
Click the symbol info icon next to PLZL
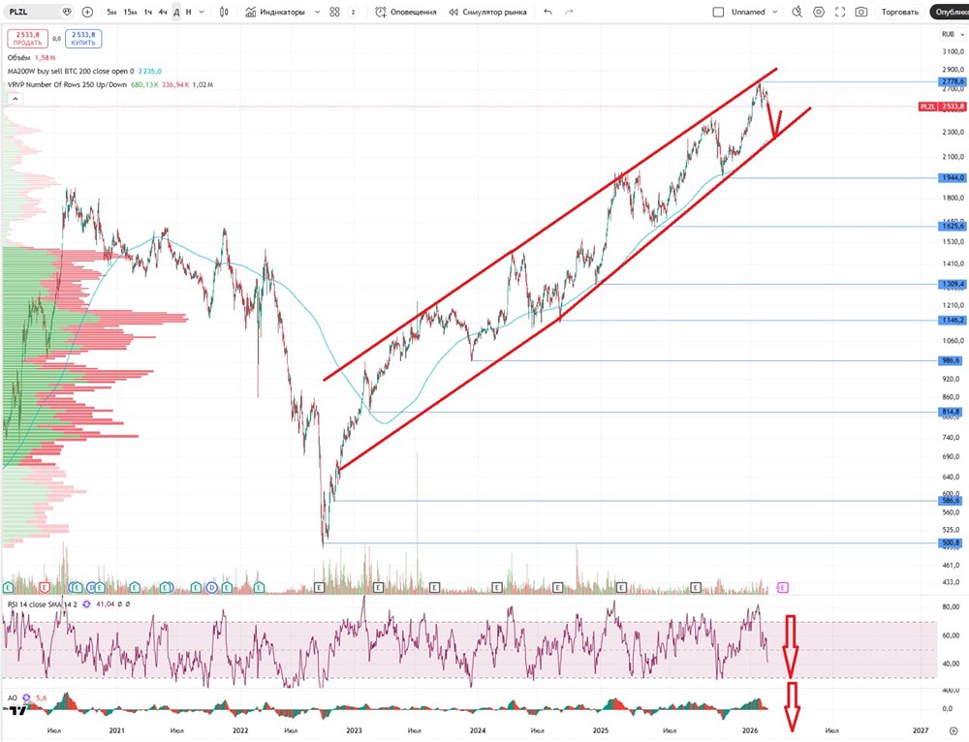[67, 12]
